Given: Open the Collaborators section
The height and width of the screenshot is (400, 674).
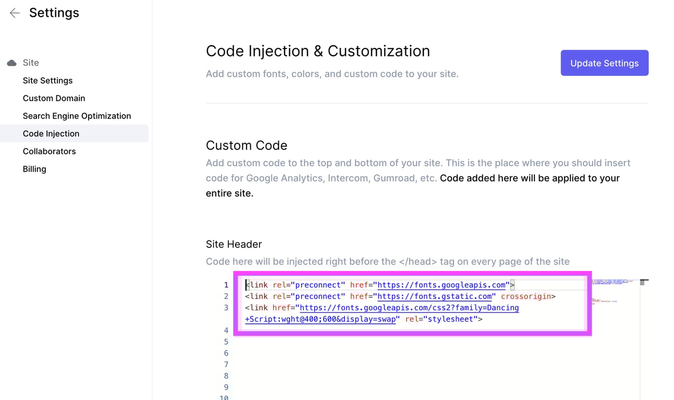Looking at the screenshot, I should (49, 152).
